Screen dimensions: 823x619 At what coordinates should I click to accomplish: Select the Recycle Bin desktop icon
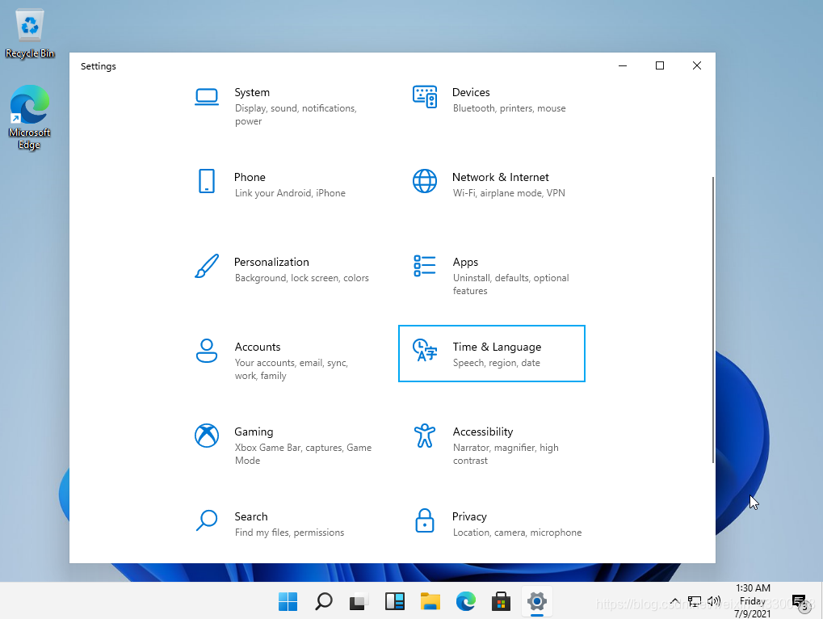[29, 34]
